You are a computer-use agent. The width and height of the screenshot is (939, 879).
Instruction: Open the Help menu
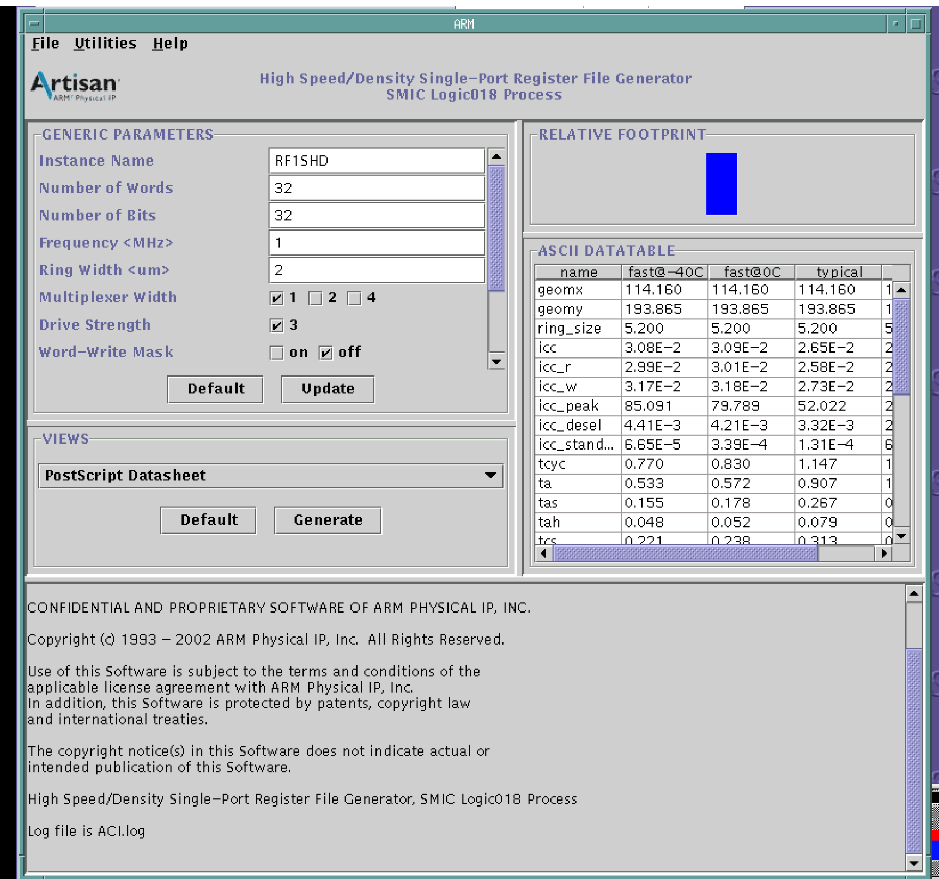tap(171, 43)
